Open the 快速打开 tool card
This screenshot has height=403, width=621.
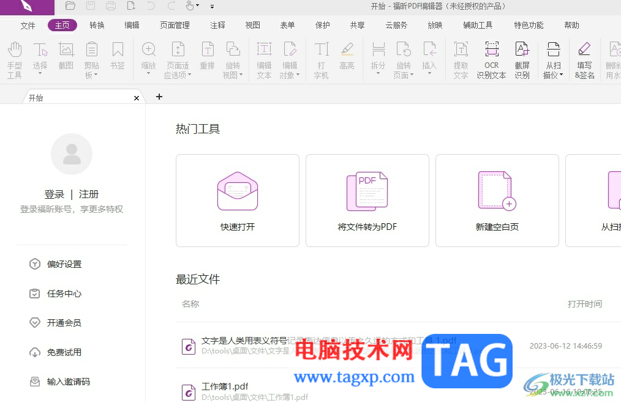238,201
